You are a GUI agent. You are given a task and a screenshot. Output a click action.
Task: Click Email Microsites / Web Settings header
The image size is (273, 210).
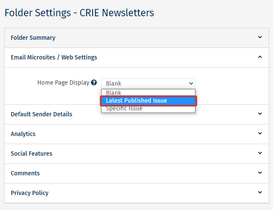54,57
